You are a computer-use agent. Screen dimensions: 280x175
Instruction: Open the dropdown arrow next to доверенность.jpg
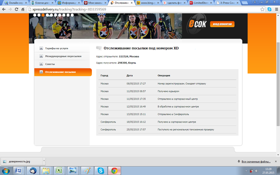point(44,161)
